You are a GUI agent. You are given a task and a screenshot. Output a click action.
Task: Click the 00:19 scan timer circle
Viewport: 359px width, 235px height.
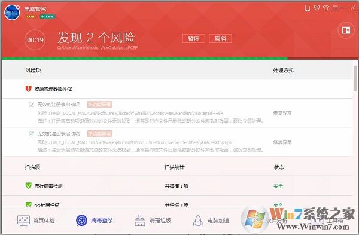pos(35,40)
